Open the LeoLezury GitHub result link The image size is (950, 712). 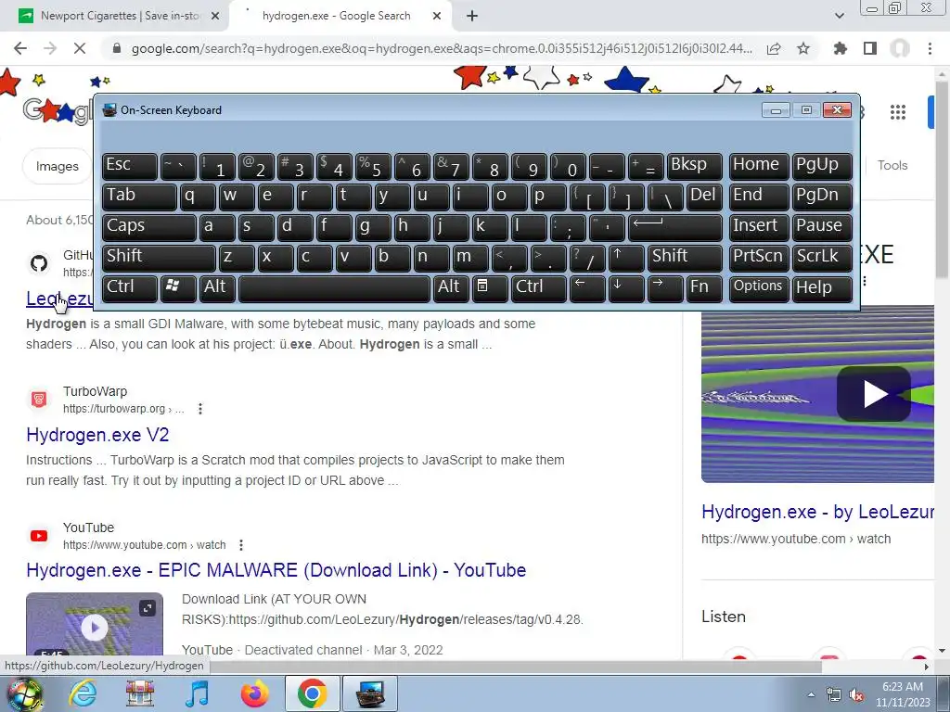pos(59,299)
